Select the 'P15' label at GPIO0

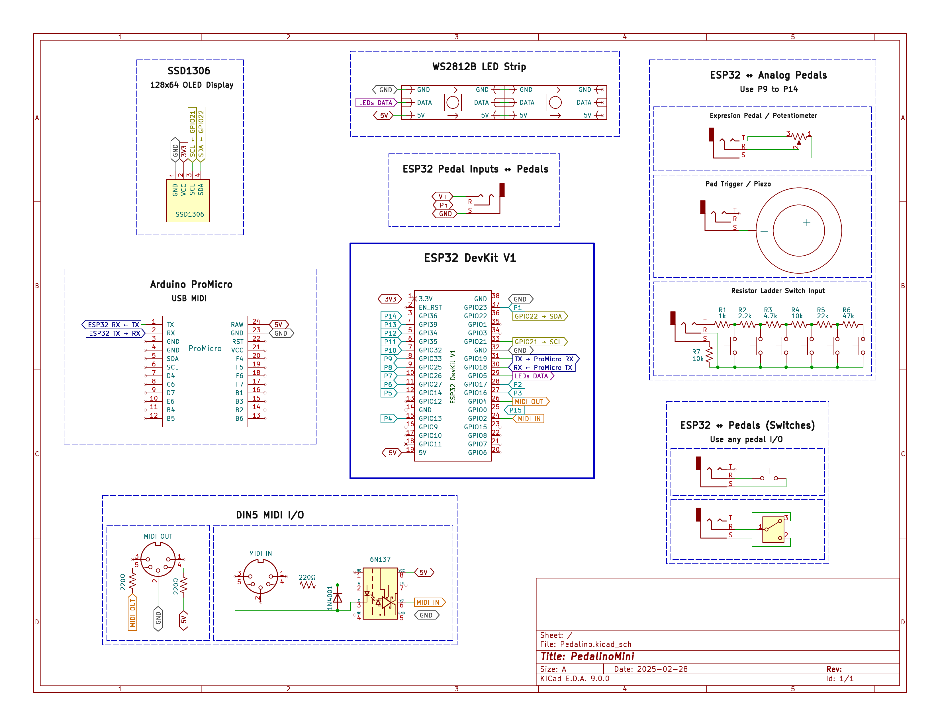point(515,410)
